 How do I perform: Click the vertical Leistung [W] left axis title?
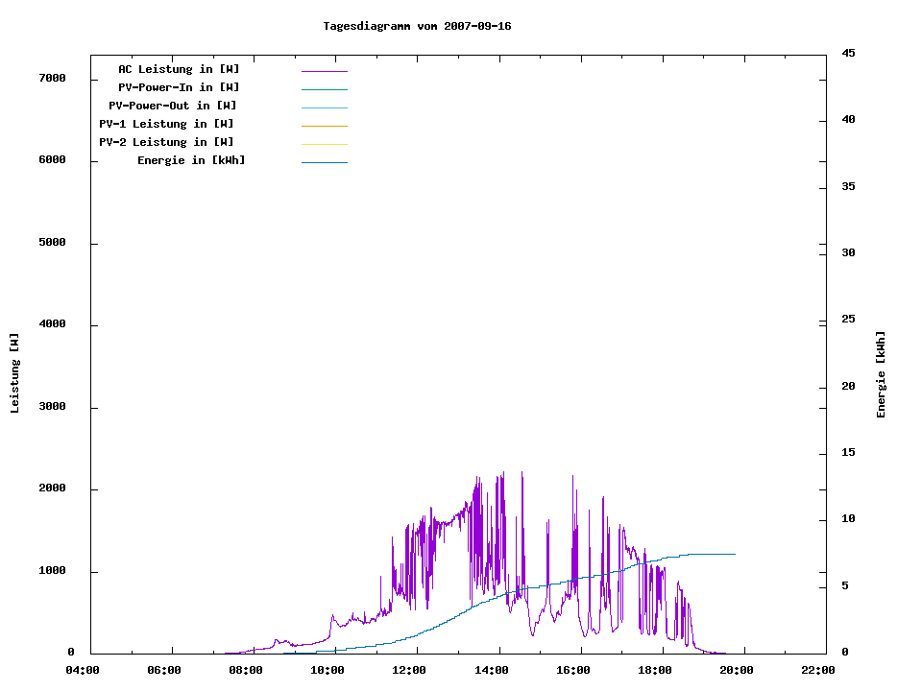coord(14,372)
